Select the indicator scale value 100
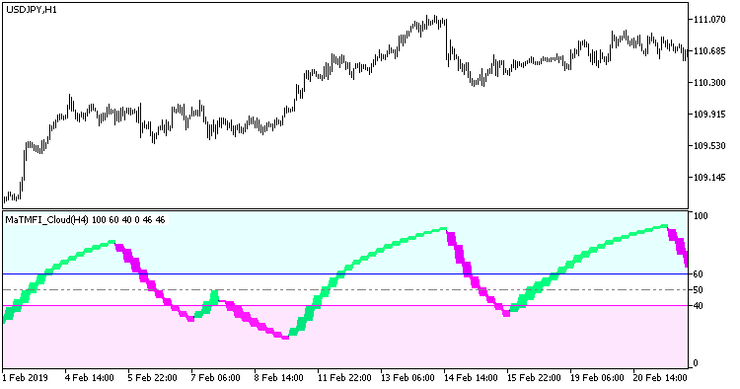 coord(701,216)
